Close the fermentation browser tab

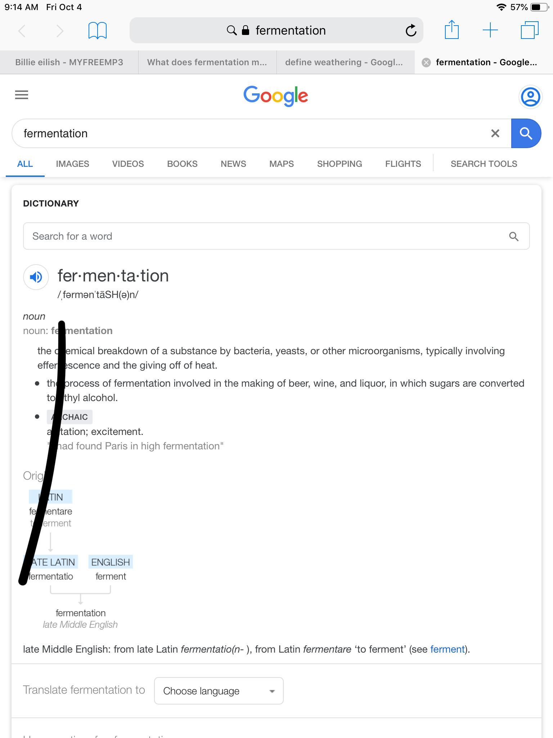click(426, 63)
